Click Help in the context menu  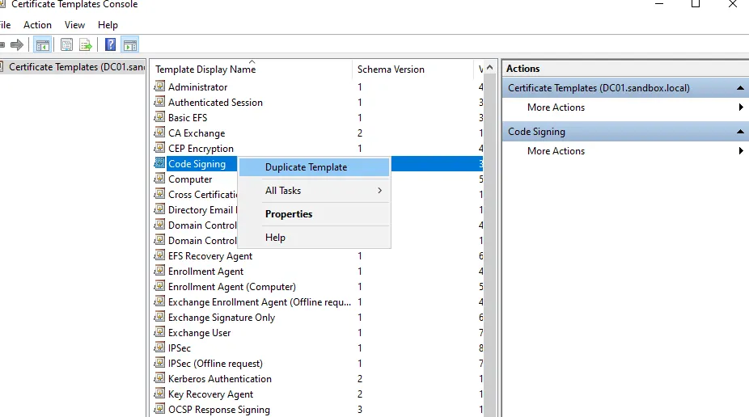(x=275, y=238)
